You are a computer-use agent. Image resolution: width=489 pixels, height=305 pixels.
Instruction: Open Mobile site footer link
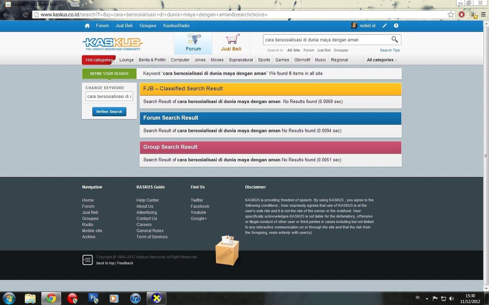point(92,231)
